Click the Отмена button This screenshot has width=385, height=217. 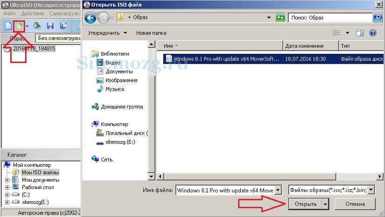click(x=355, y=204)
